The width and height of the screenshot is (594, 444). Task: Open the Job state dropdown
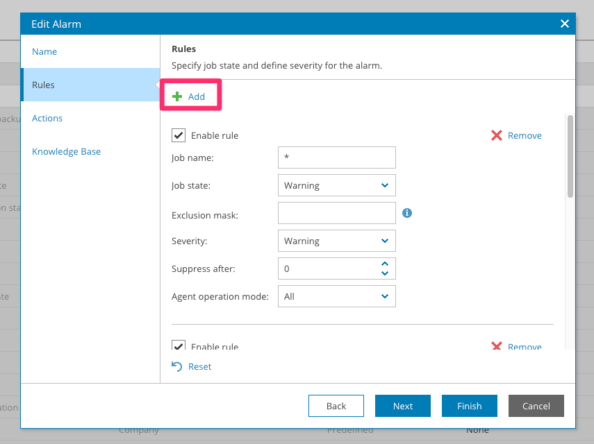(336, 185)
